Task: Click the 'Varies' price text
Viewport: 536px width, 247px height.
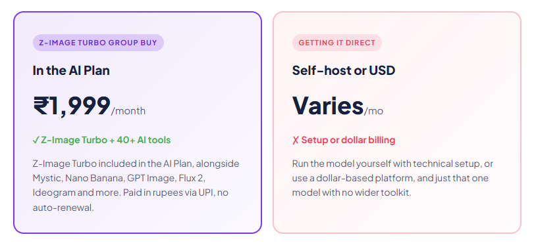Action: coord(327,106)
